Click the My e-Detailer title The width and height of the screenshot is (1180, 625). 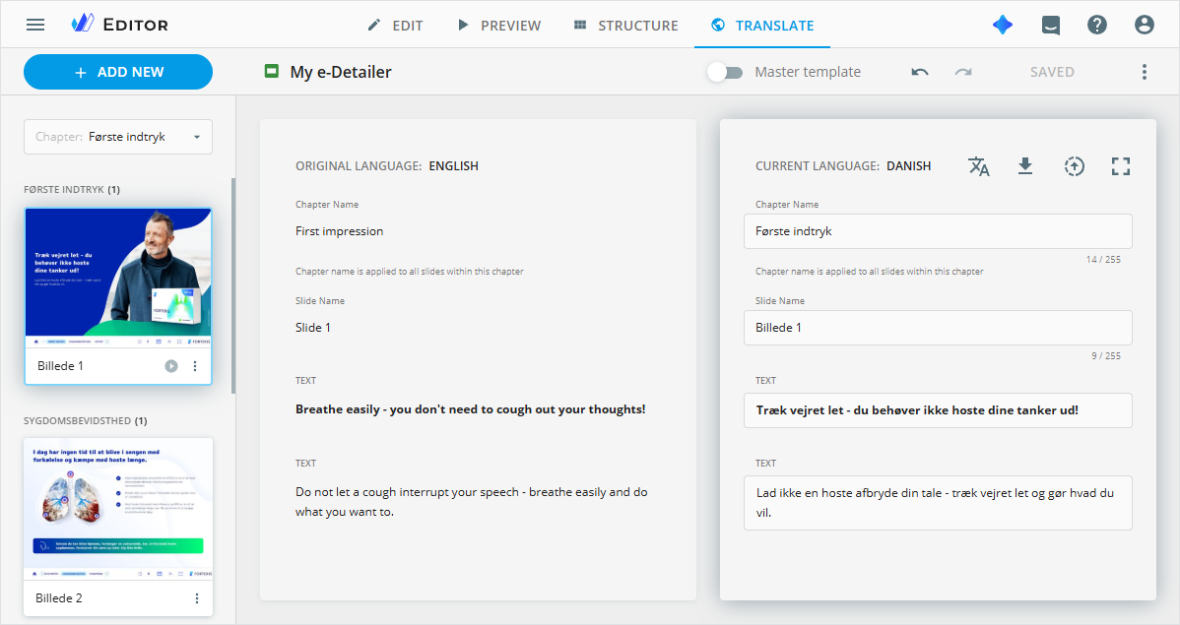(x=341, y=72)
